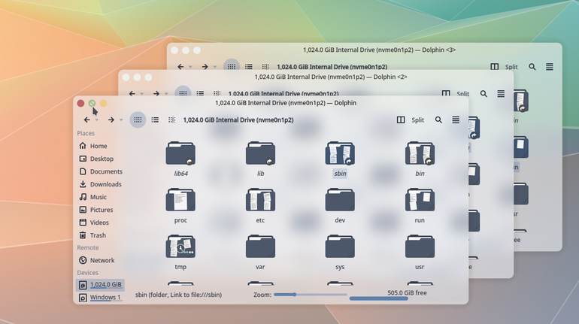
Task: Go forward using front window's forward arrow
Action: [x=111, y=120]
